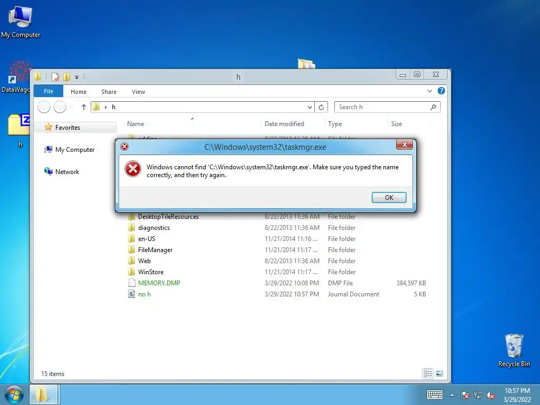The width and height of the screenshot is (540, 405).
Task: Click the diagnostics folder icon
Action: [131, 228]
